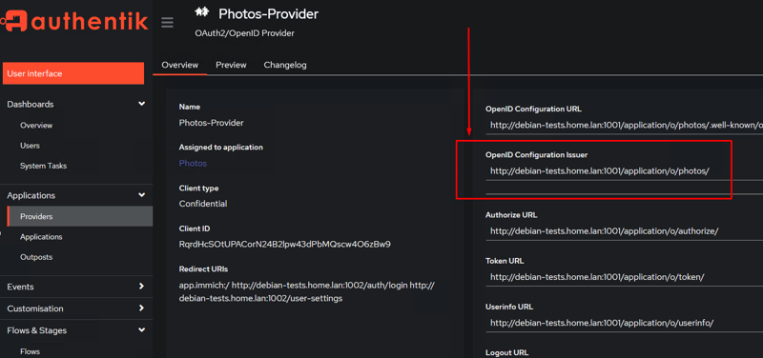Collapse the Applications sidebar section

point(76,195)
